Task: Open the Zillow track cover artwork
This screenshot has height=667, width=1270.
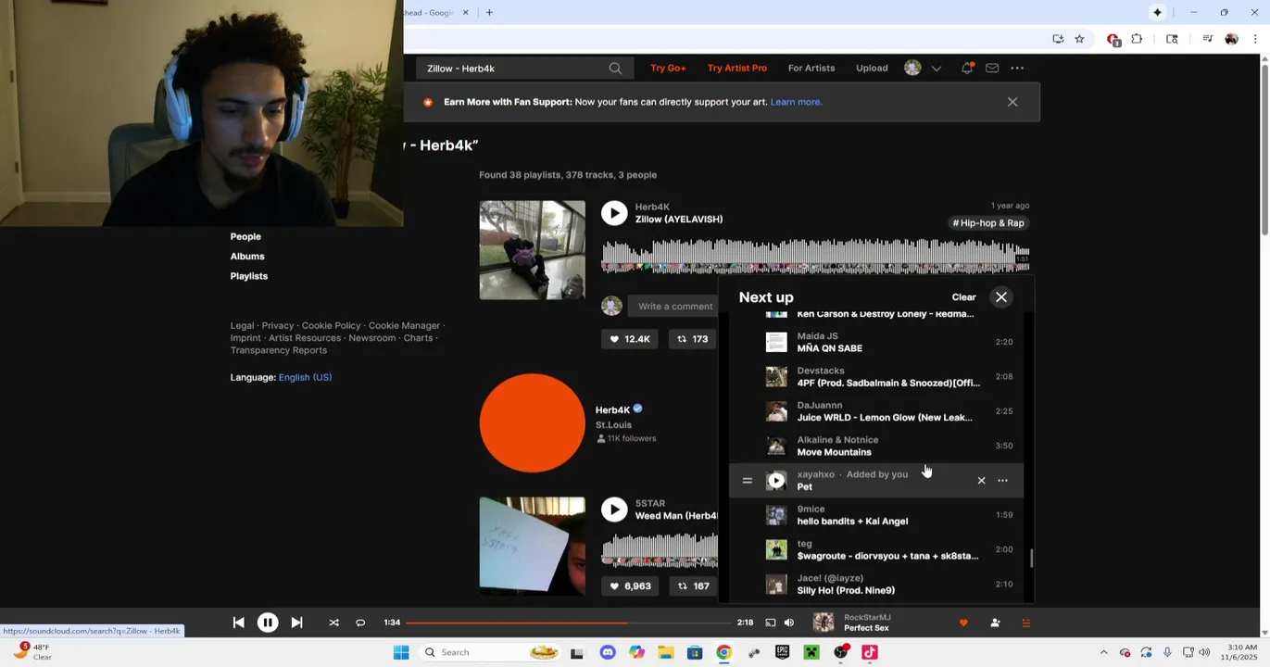Action: 533,250
